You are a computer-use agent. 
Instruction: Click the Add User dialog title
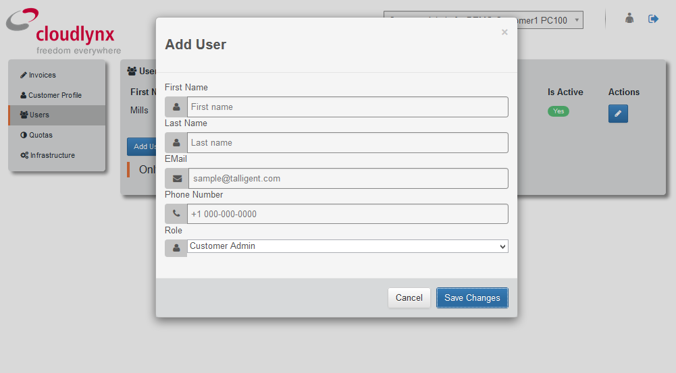195,45
